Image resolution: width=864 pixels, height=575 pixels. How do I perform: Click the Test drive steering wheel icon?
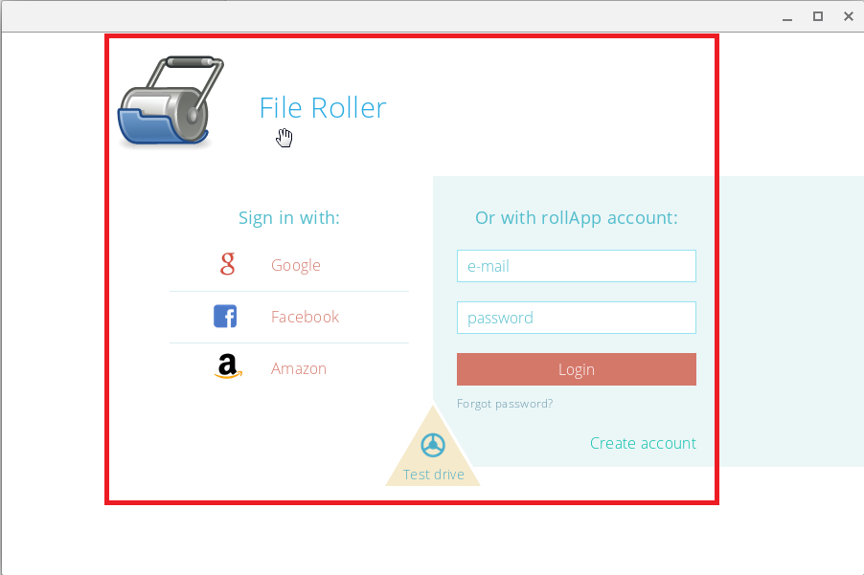(433, 445)
